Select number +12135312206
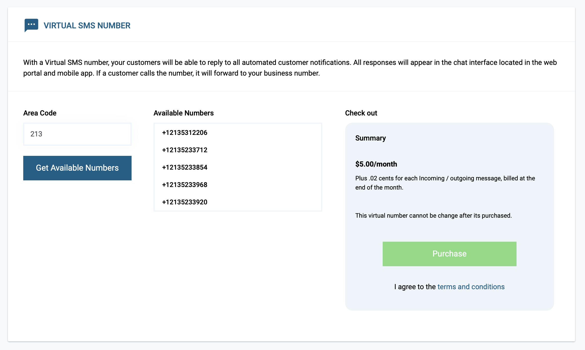This screenshot has width=585, height=350. (x=238, y=133)
